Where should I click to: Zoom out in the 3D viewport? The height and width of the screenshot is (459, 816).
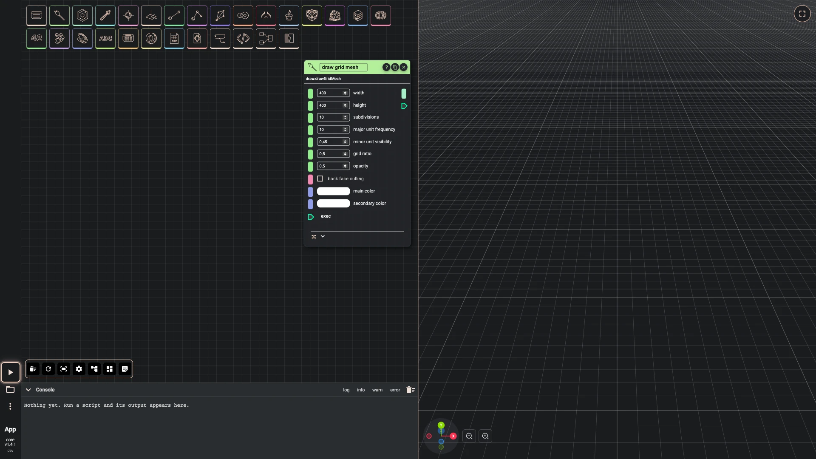(469, 436)
